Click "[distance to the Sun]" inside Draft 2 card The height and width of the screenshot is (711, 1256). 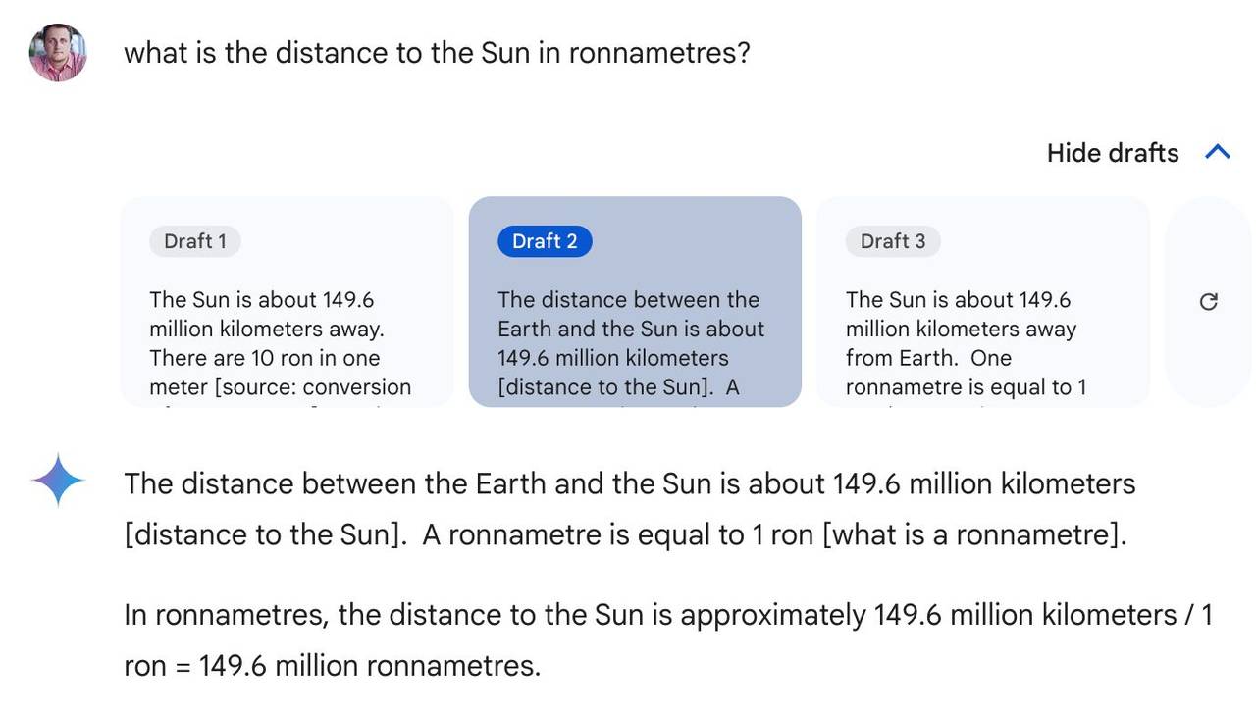[607, 387]
